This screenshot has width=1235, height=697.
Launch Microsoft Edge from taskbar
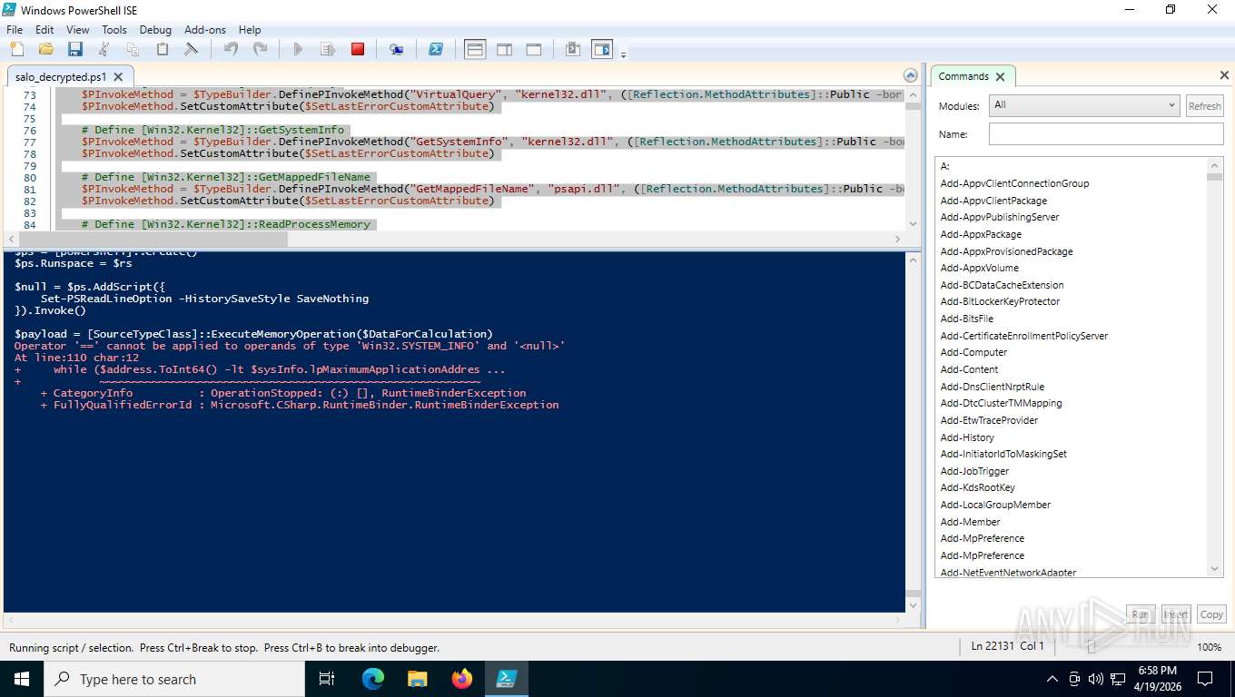(x=372, y=679)
